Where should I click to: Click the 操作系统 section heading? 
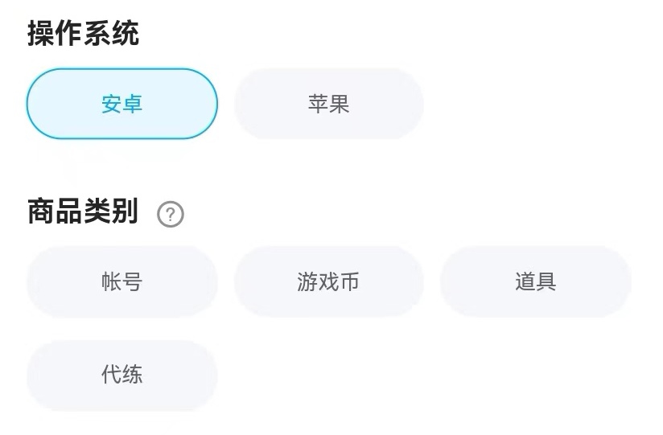83,34
